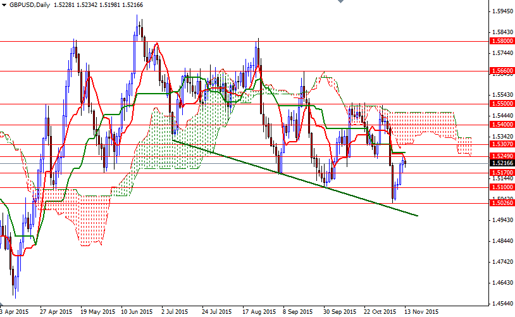Click the 1.45440 price scale value

click(502, 304)
